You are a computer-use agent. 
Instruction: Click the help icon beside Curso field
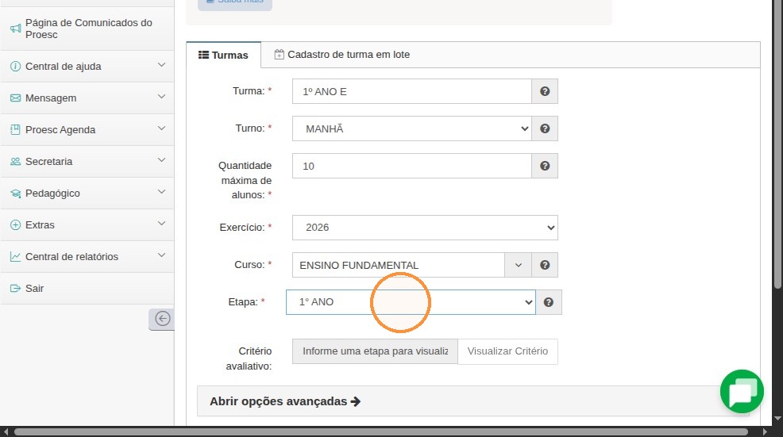[545, 265]
